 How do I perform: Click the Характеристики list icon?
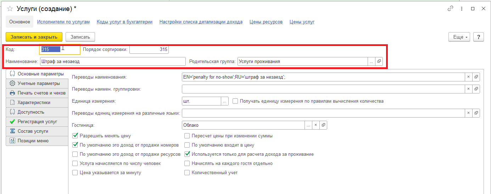pos(12,103)
